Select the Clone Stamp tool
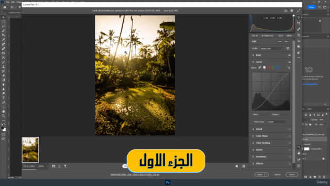 4,67
